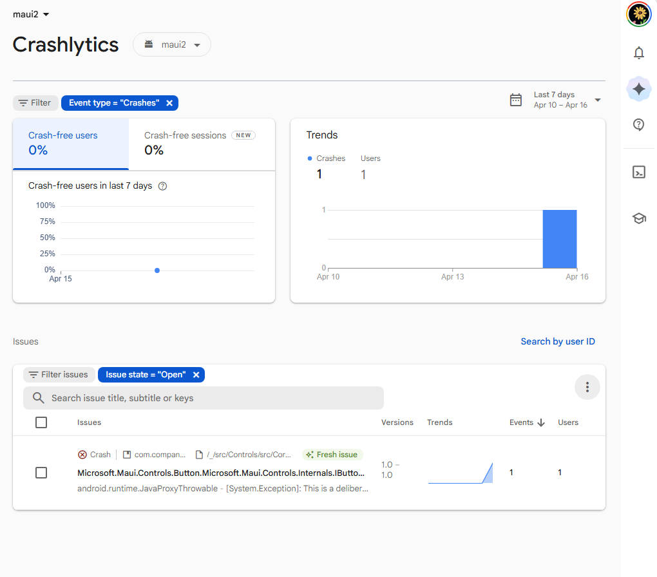The image size is (657, 577).
Task: Click the Issues column header
Action: (89, 422)
